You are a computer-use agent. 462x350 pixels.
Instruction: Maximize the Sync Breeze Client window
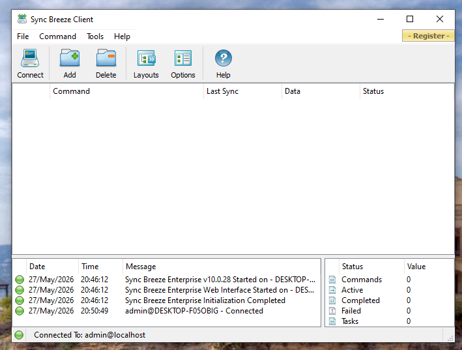[x=410, y=19]
